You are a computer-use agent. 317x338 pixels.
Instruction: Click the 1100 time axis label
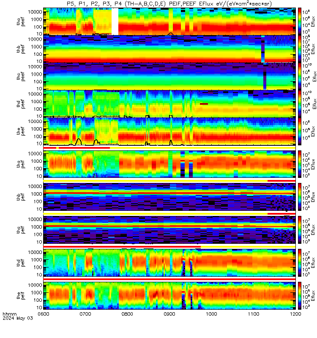(254, 314)
